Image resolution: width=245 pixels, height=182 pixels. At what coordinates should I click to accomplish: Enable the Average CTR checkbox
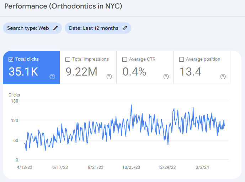124,59
